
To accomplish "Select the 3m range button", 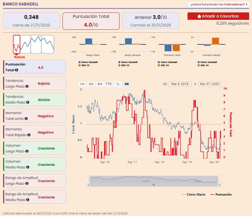I will pyautogui.click(x=91, y=84).
